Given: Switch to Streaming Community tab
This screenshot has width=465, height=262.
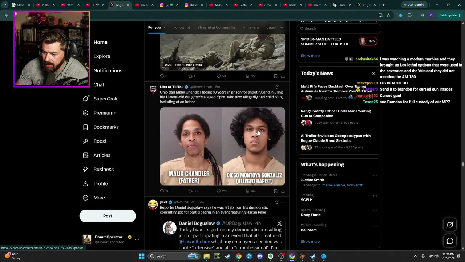Looking at the screenshot, I should tap(217, 27).
